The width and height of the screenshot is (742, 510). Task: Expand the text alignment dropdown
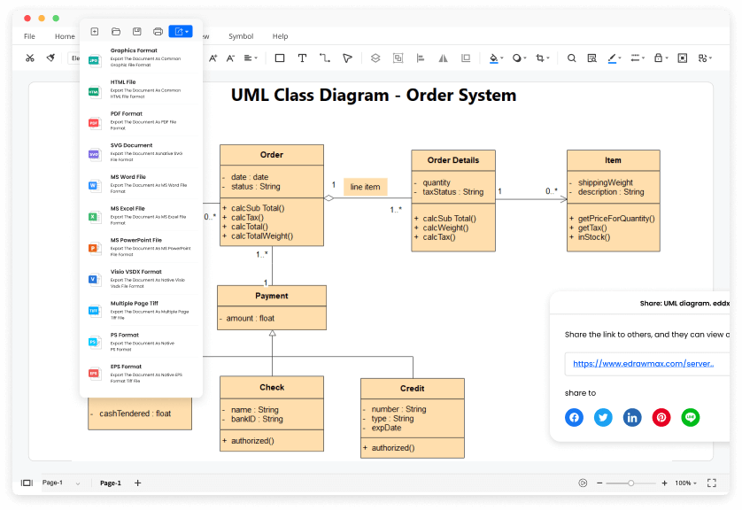pos(251,58)
